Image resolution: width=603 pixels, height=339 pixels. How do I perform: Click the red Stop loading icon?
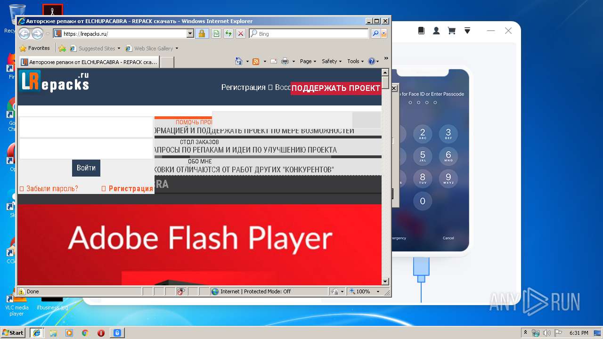click(x=240, y=33)
